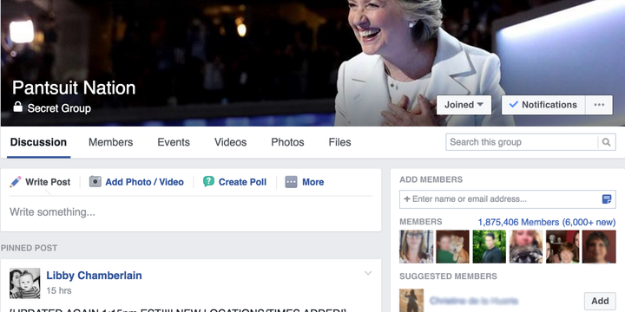Expand the Joined dropdown
This screenshot has height=312, width=625.
464,105
